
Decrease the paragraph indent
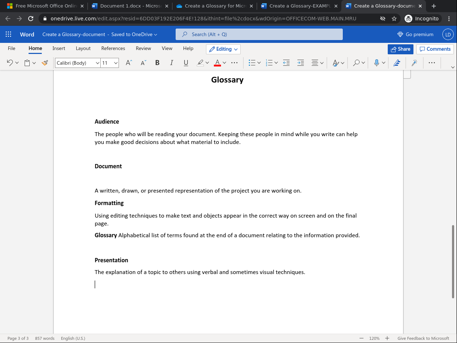(x=286, y=63)
